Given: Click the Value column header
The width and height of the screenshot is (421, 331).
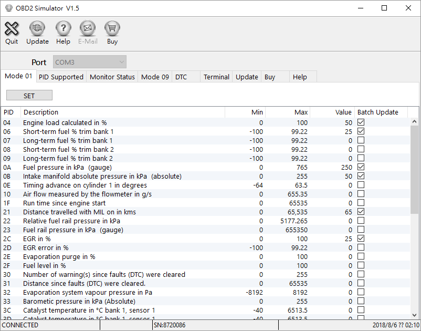Looking at the screenshot, I should 332,112.
